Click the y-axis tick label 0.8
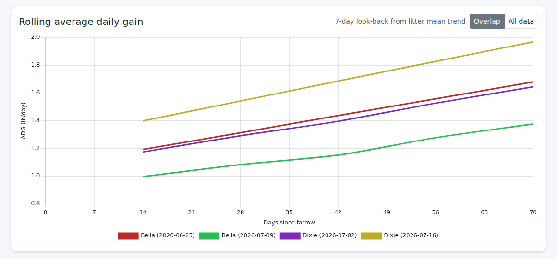Image resolution: width=557 pixels, height=259 pixels. pos(36,204)
